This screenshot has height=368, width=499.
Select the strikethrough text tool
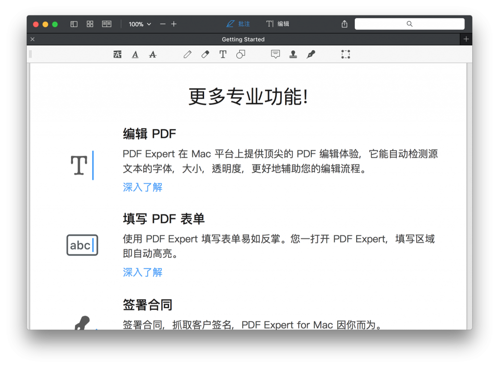pos(153,55)
